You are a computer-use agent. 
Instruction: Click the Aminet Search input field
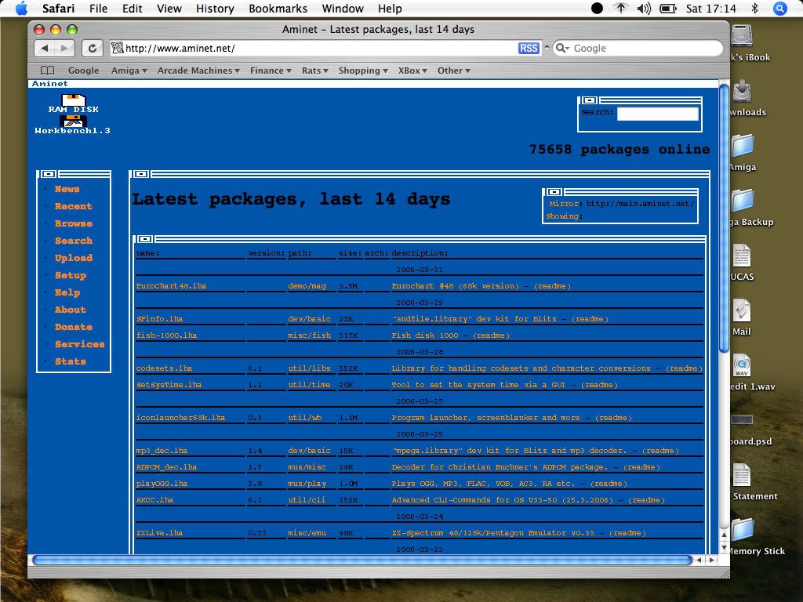pyautogui.click(x=657, y=114)
